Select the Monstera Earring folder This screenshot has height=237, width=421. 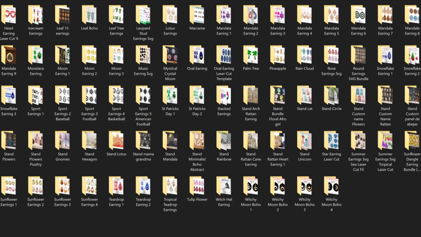pos(35,55)
